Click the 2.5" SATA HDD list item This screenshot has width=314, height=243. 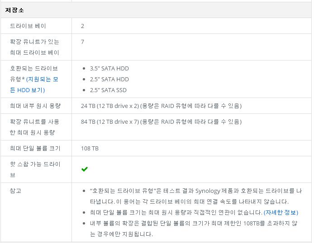(x=109, y=79)
